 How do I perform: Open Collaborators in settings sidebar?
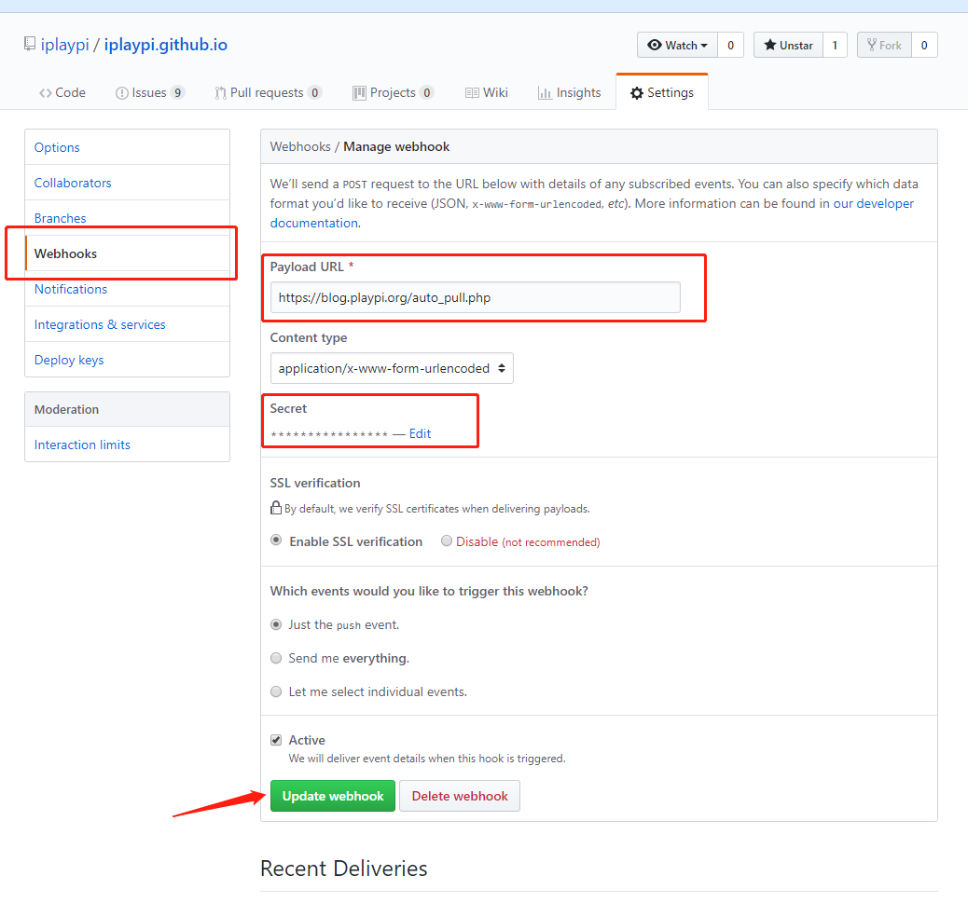127,183
